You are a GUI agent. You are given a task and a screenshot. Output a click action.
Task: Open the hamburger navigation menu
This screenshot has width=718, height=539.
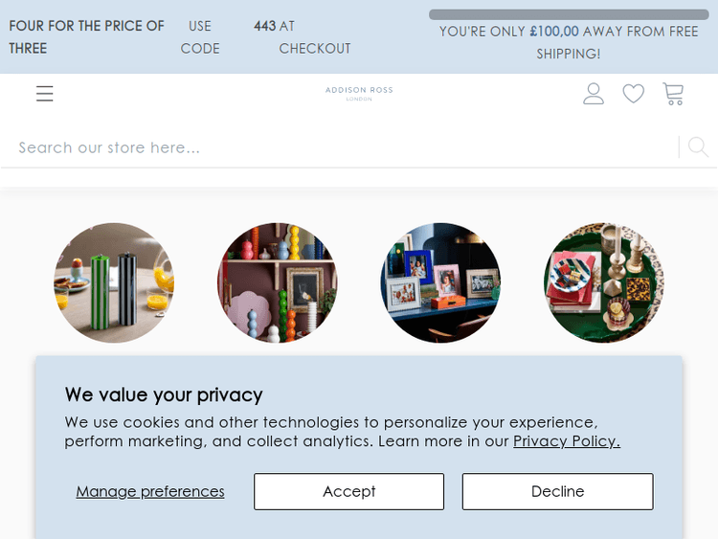pos(45,94)
